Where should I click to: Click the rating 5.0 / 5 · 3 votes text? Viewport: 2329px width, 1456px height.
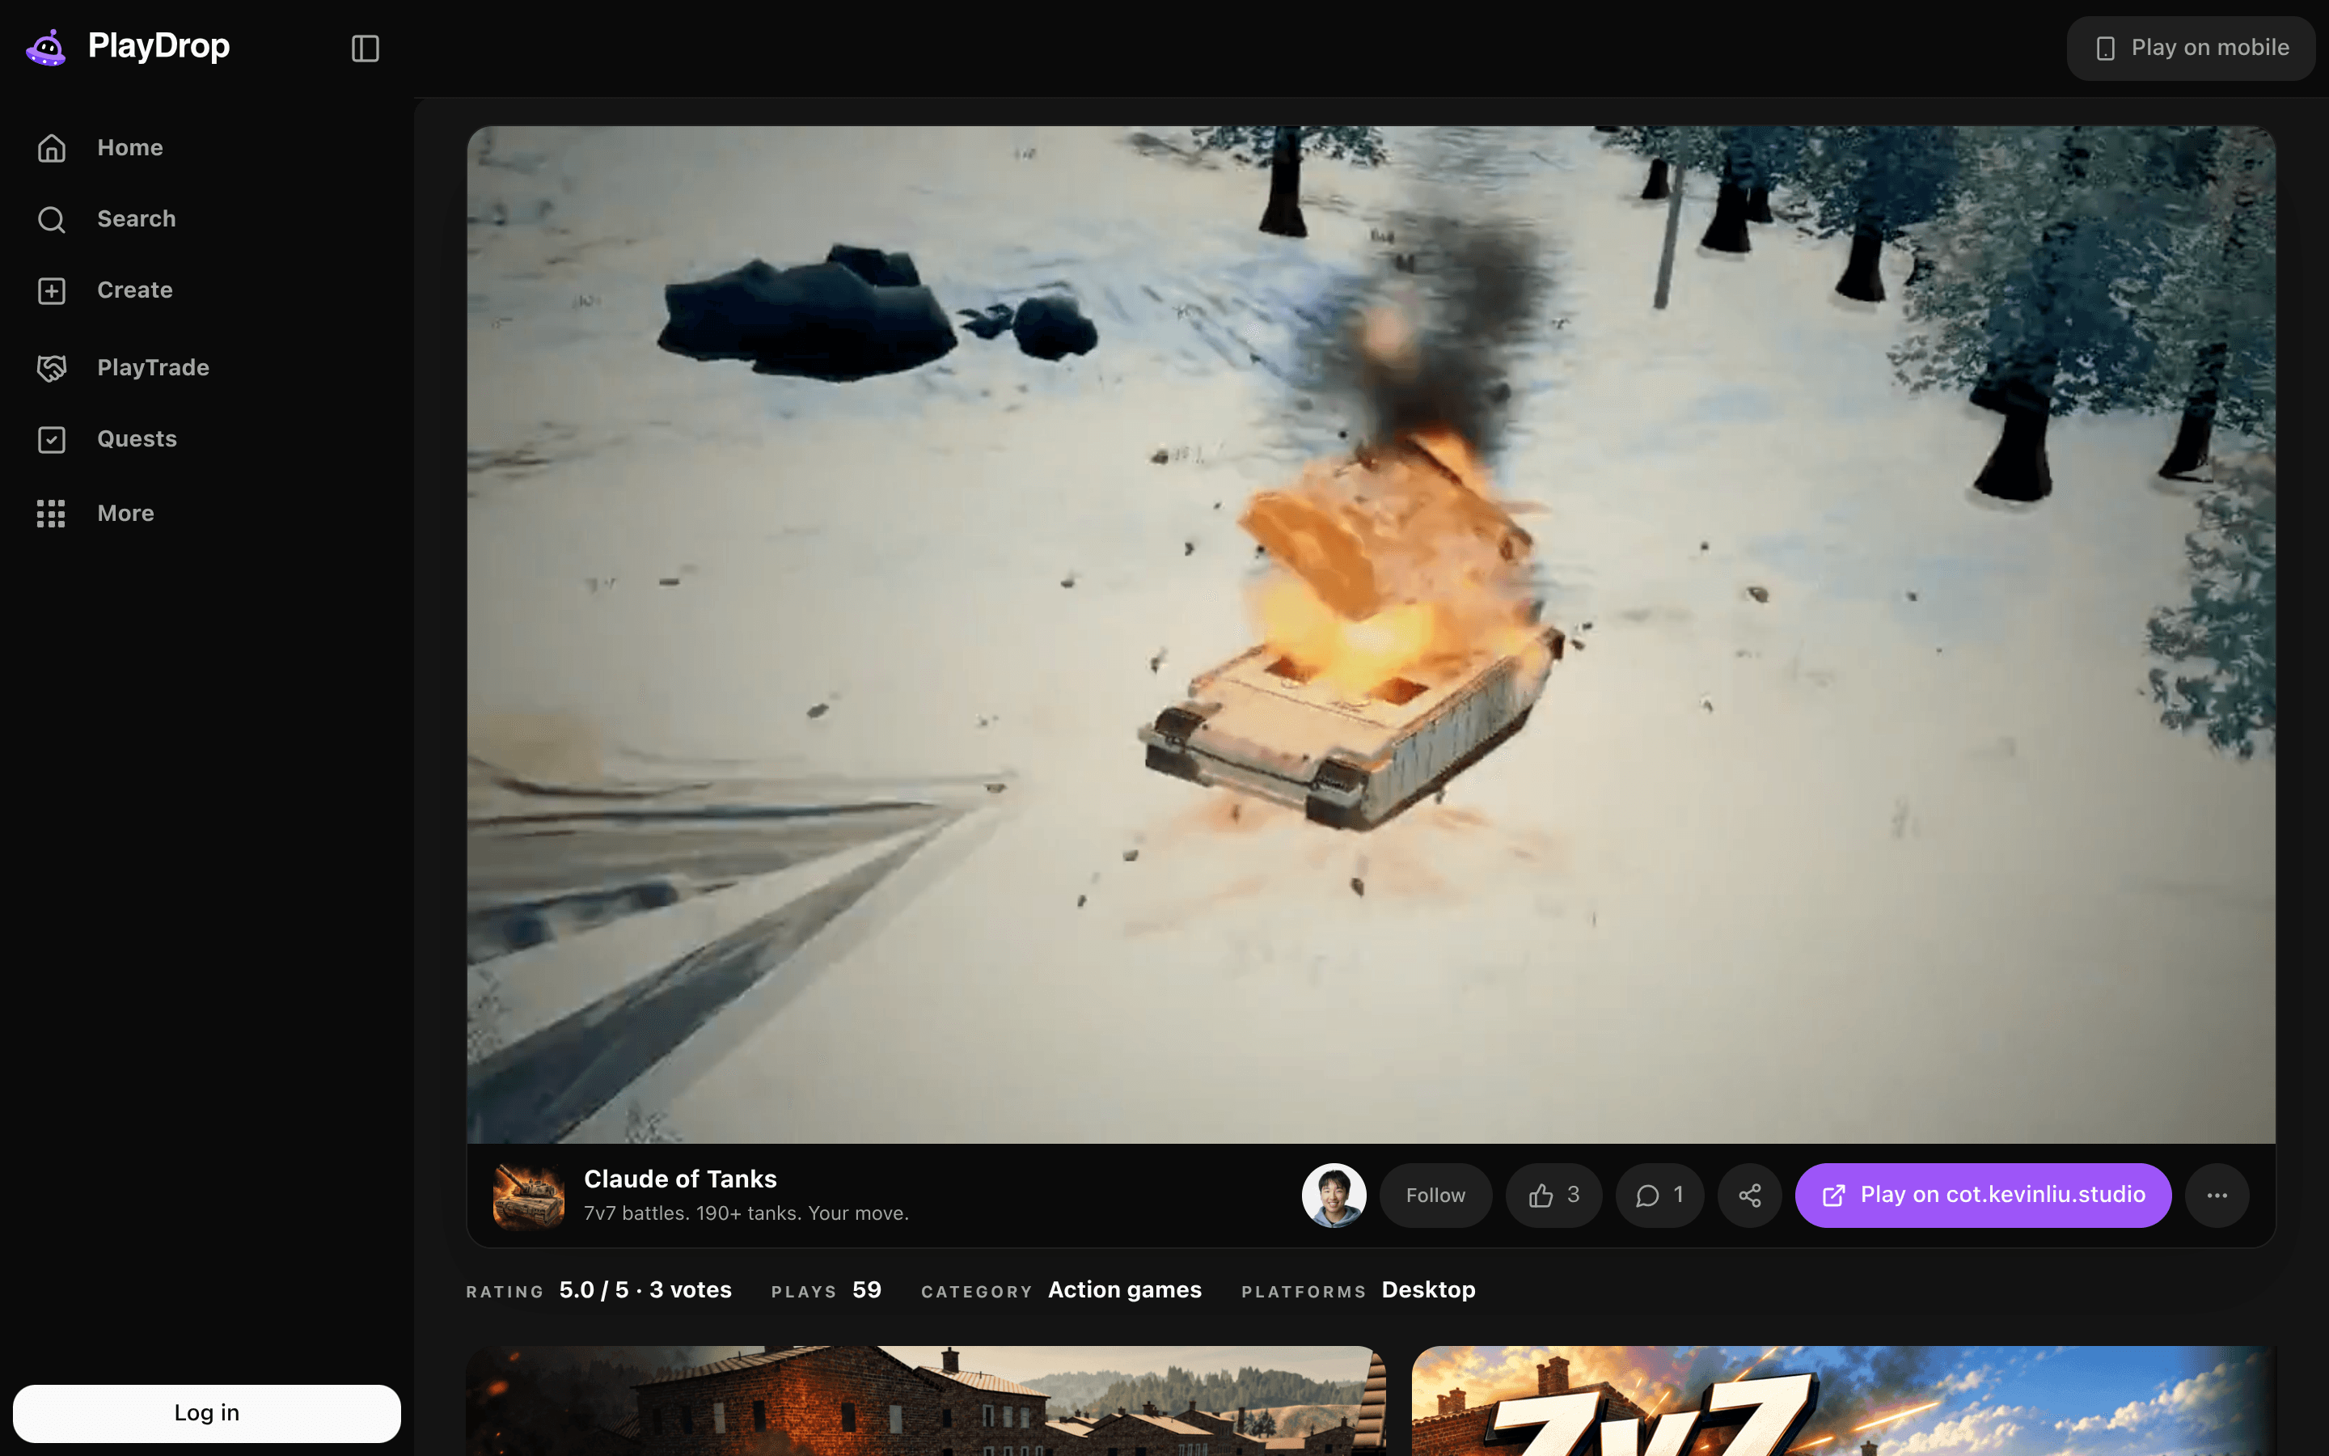pos(645,1289)
